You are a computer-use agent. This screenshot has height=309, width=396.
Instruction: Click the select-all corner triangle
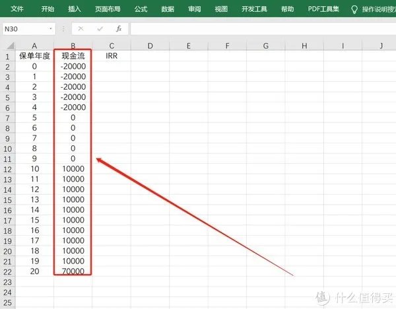pos(11,46)
